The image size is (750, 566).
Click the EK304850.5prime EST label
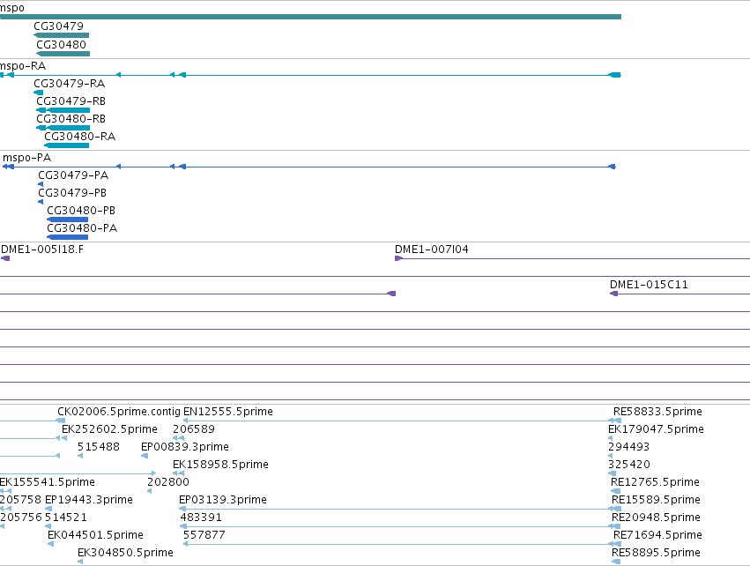125,554
